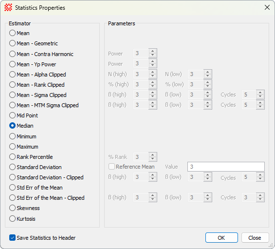Viewport: 275px width, 249px height.
Task: Click the Value input field
Action: (226, 167)
